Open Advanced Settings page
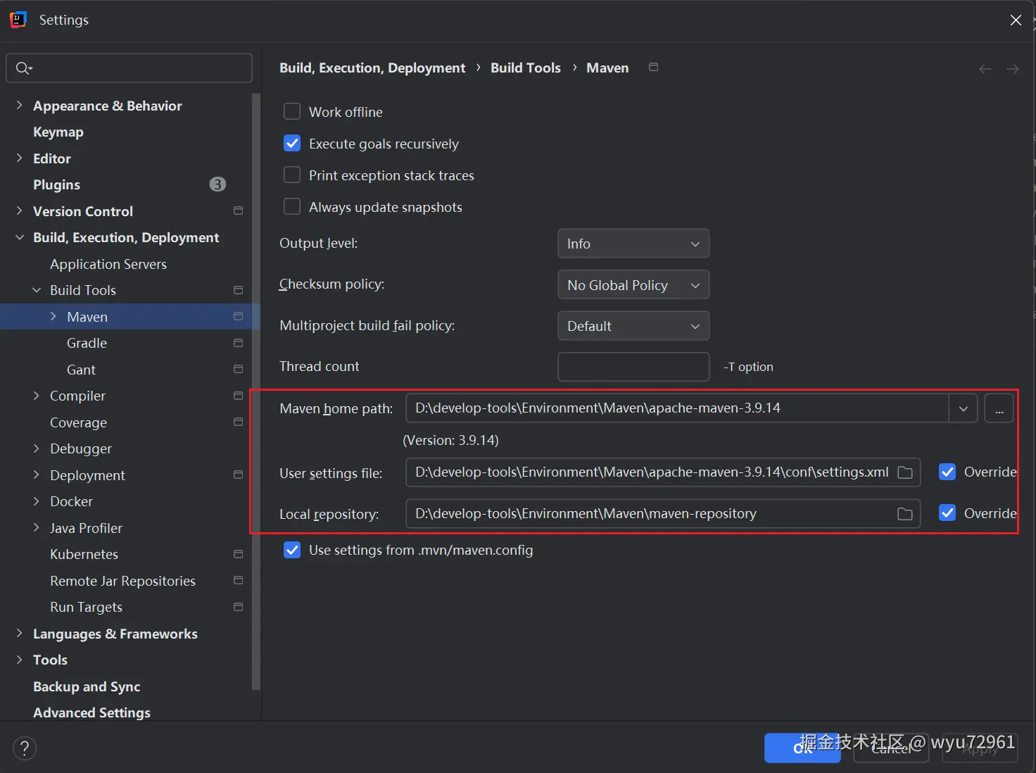The height and width of the screenshot is (773, 1036). click(91, 712)
